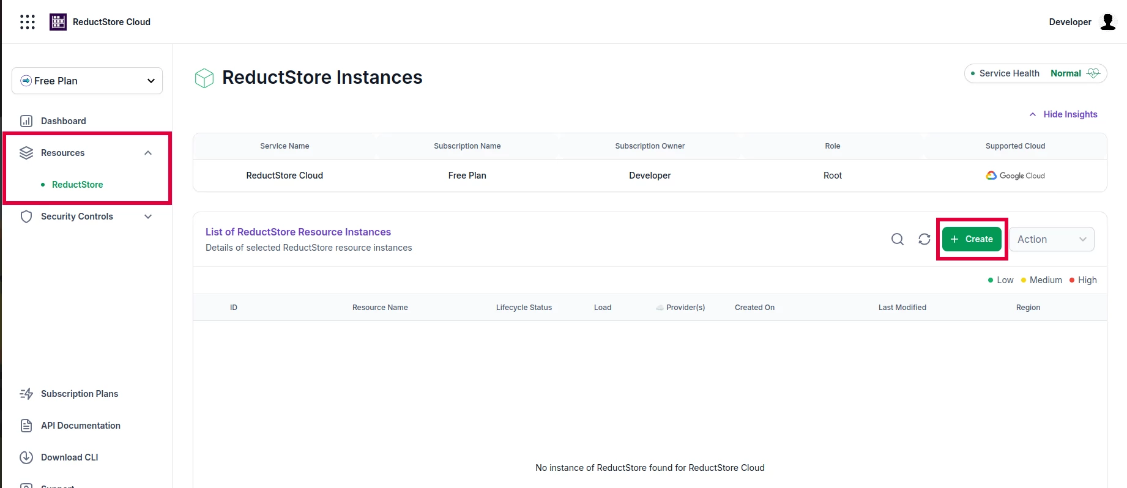Viewport: 1127px width, 488px height.
Task: Click the Resource Name column header
Action: point(380,308)
